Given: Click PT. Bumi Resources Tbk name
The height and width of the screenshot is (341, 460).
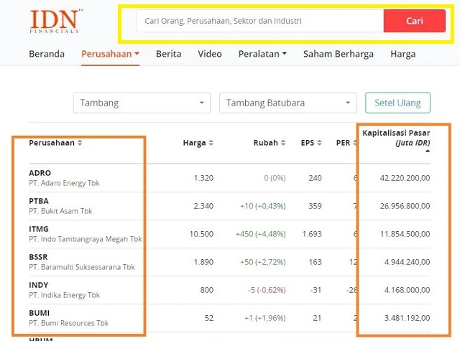Looking at the screenshot, I should [x=69, y=323].
